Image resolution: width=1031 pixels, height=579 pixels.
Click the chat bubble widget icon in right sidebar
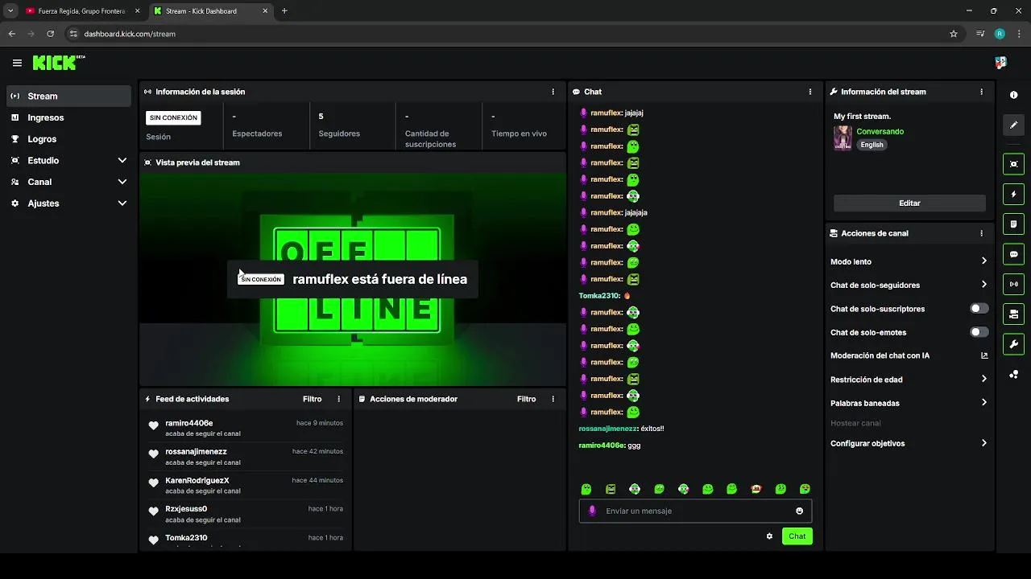pos(1013,254)
